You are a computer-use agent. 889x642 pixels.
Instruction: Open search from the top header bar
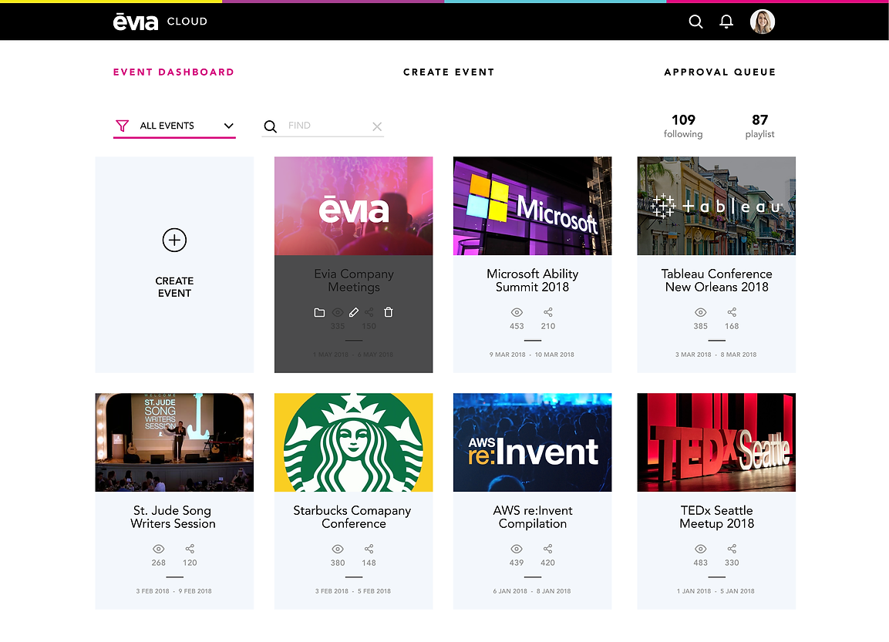695,22
